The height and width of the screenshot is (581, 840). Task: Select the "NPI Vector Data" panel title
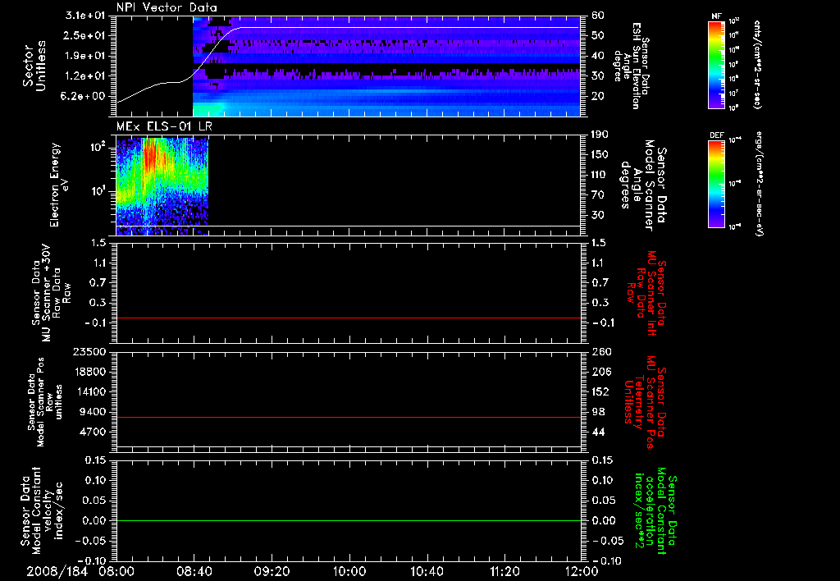[x=167, y=7]
